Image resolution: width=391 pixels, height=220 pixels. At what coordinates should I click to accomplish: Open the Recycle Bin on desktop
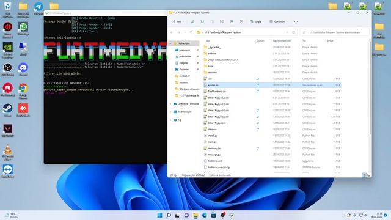coord(8,10)
